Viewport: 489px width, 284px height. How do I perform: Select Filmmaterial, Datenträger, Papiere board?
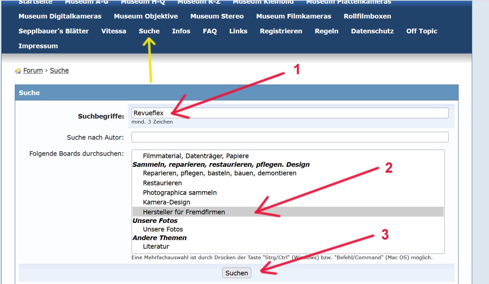point(196,156)
